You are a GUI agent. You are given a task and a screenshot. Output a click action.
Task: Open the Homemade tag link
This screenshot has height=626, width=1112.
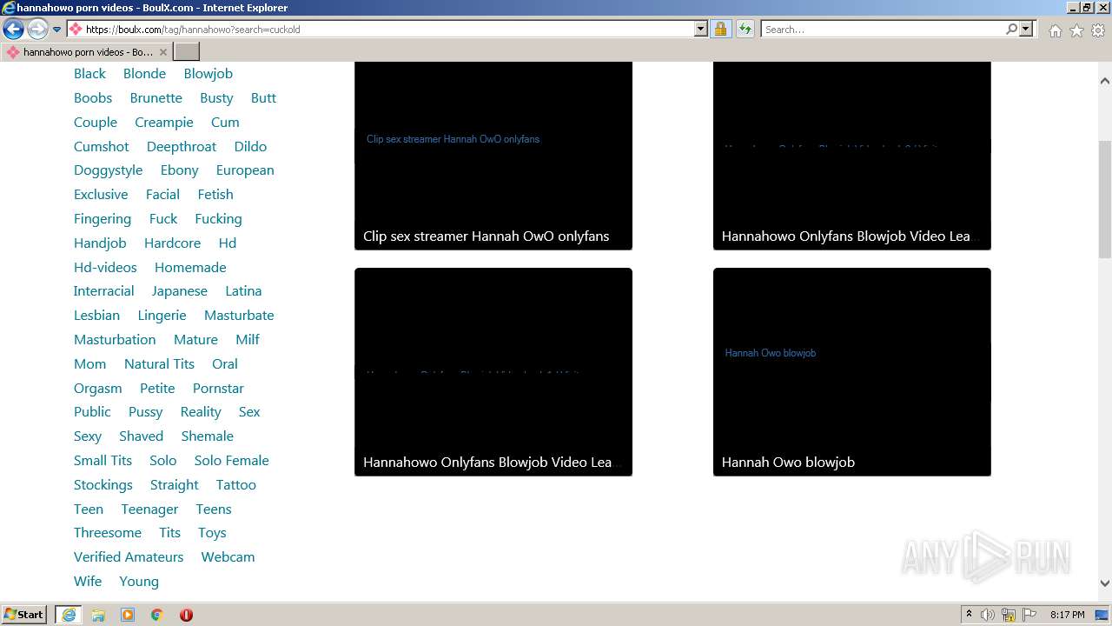click(x=190, y=268)
